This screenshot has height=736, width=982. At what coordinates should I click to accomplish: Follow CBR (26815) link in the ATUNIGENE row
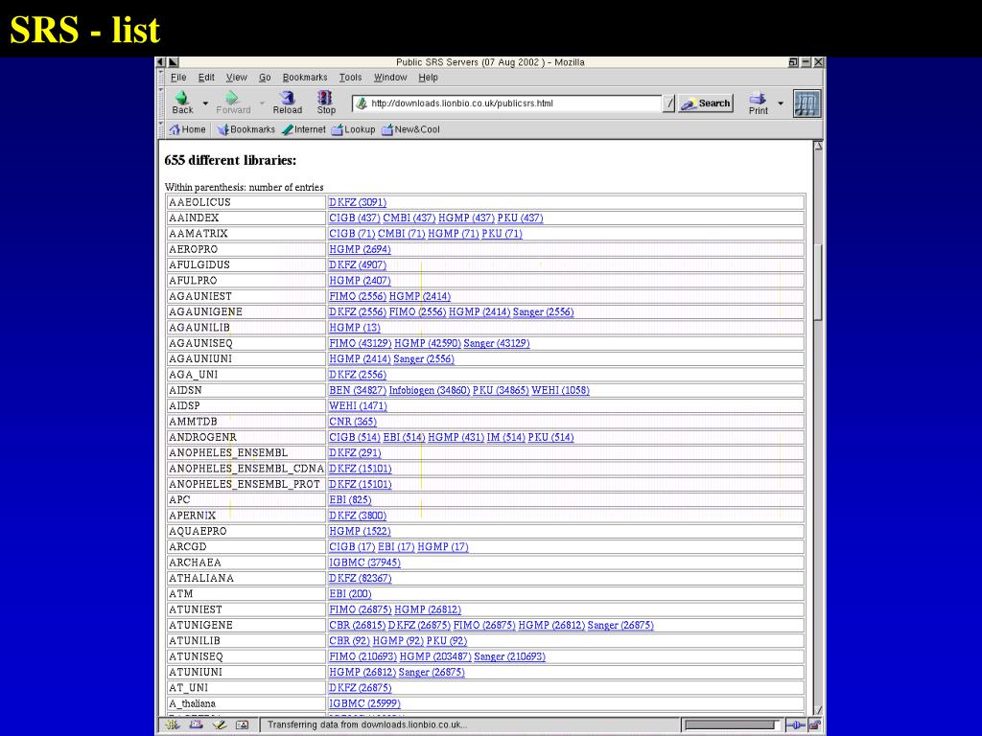[x=357, y=625]
